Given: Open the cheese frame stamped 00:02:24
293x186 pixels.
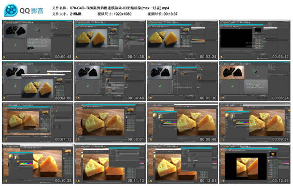Looking at the screenshot, I should (x=183, y=40).
